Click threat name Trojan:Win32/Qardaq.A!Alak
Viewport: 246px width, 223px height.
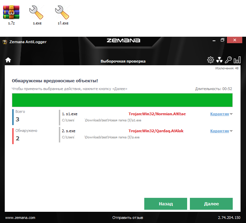tap(156, 131)
